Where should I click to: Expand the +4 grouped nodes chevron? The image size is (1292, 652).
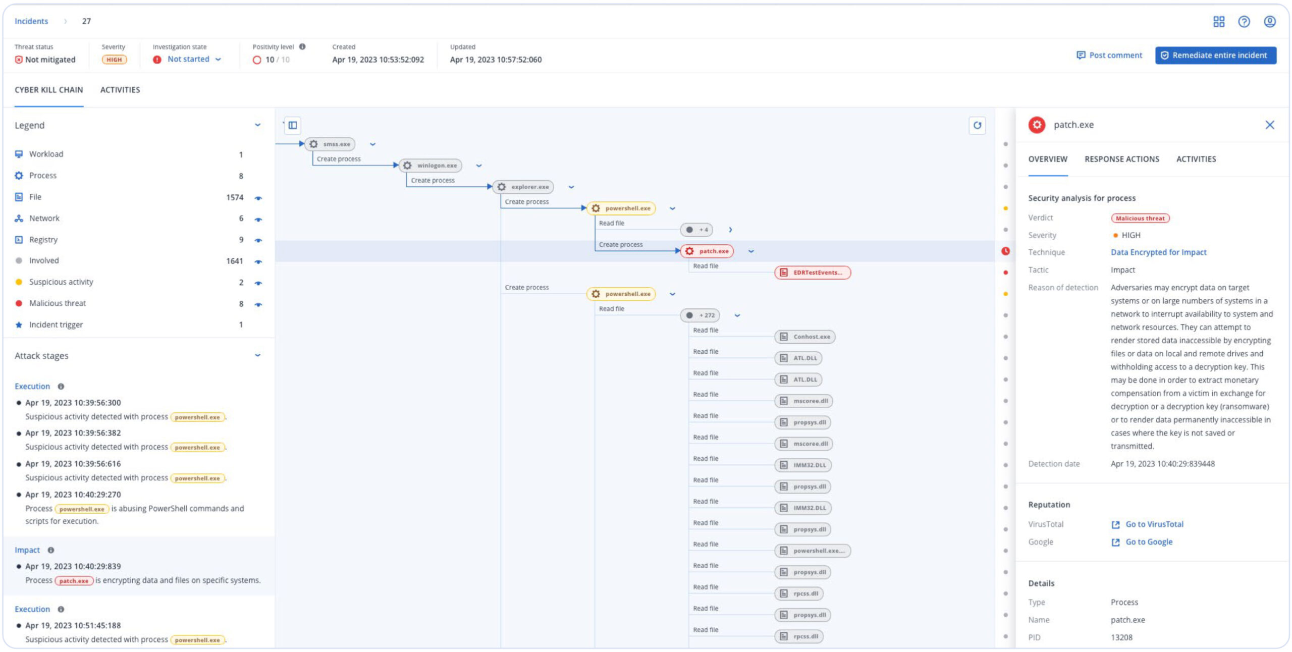730,230
